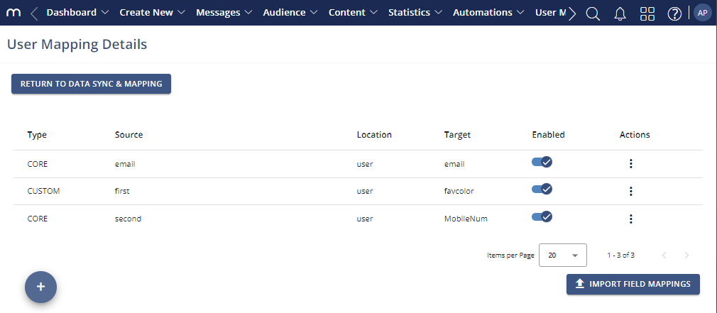This screenshot has height=313, width=717.
Task: Click the Enabled column header
Action: pyautogui.click(x=548, y=135)
